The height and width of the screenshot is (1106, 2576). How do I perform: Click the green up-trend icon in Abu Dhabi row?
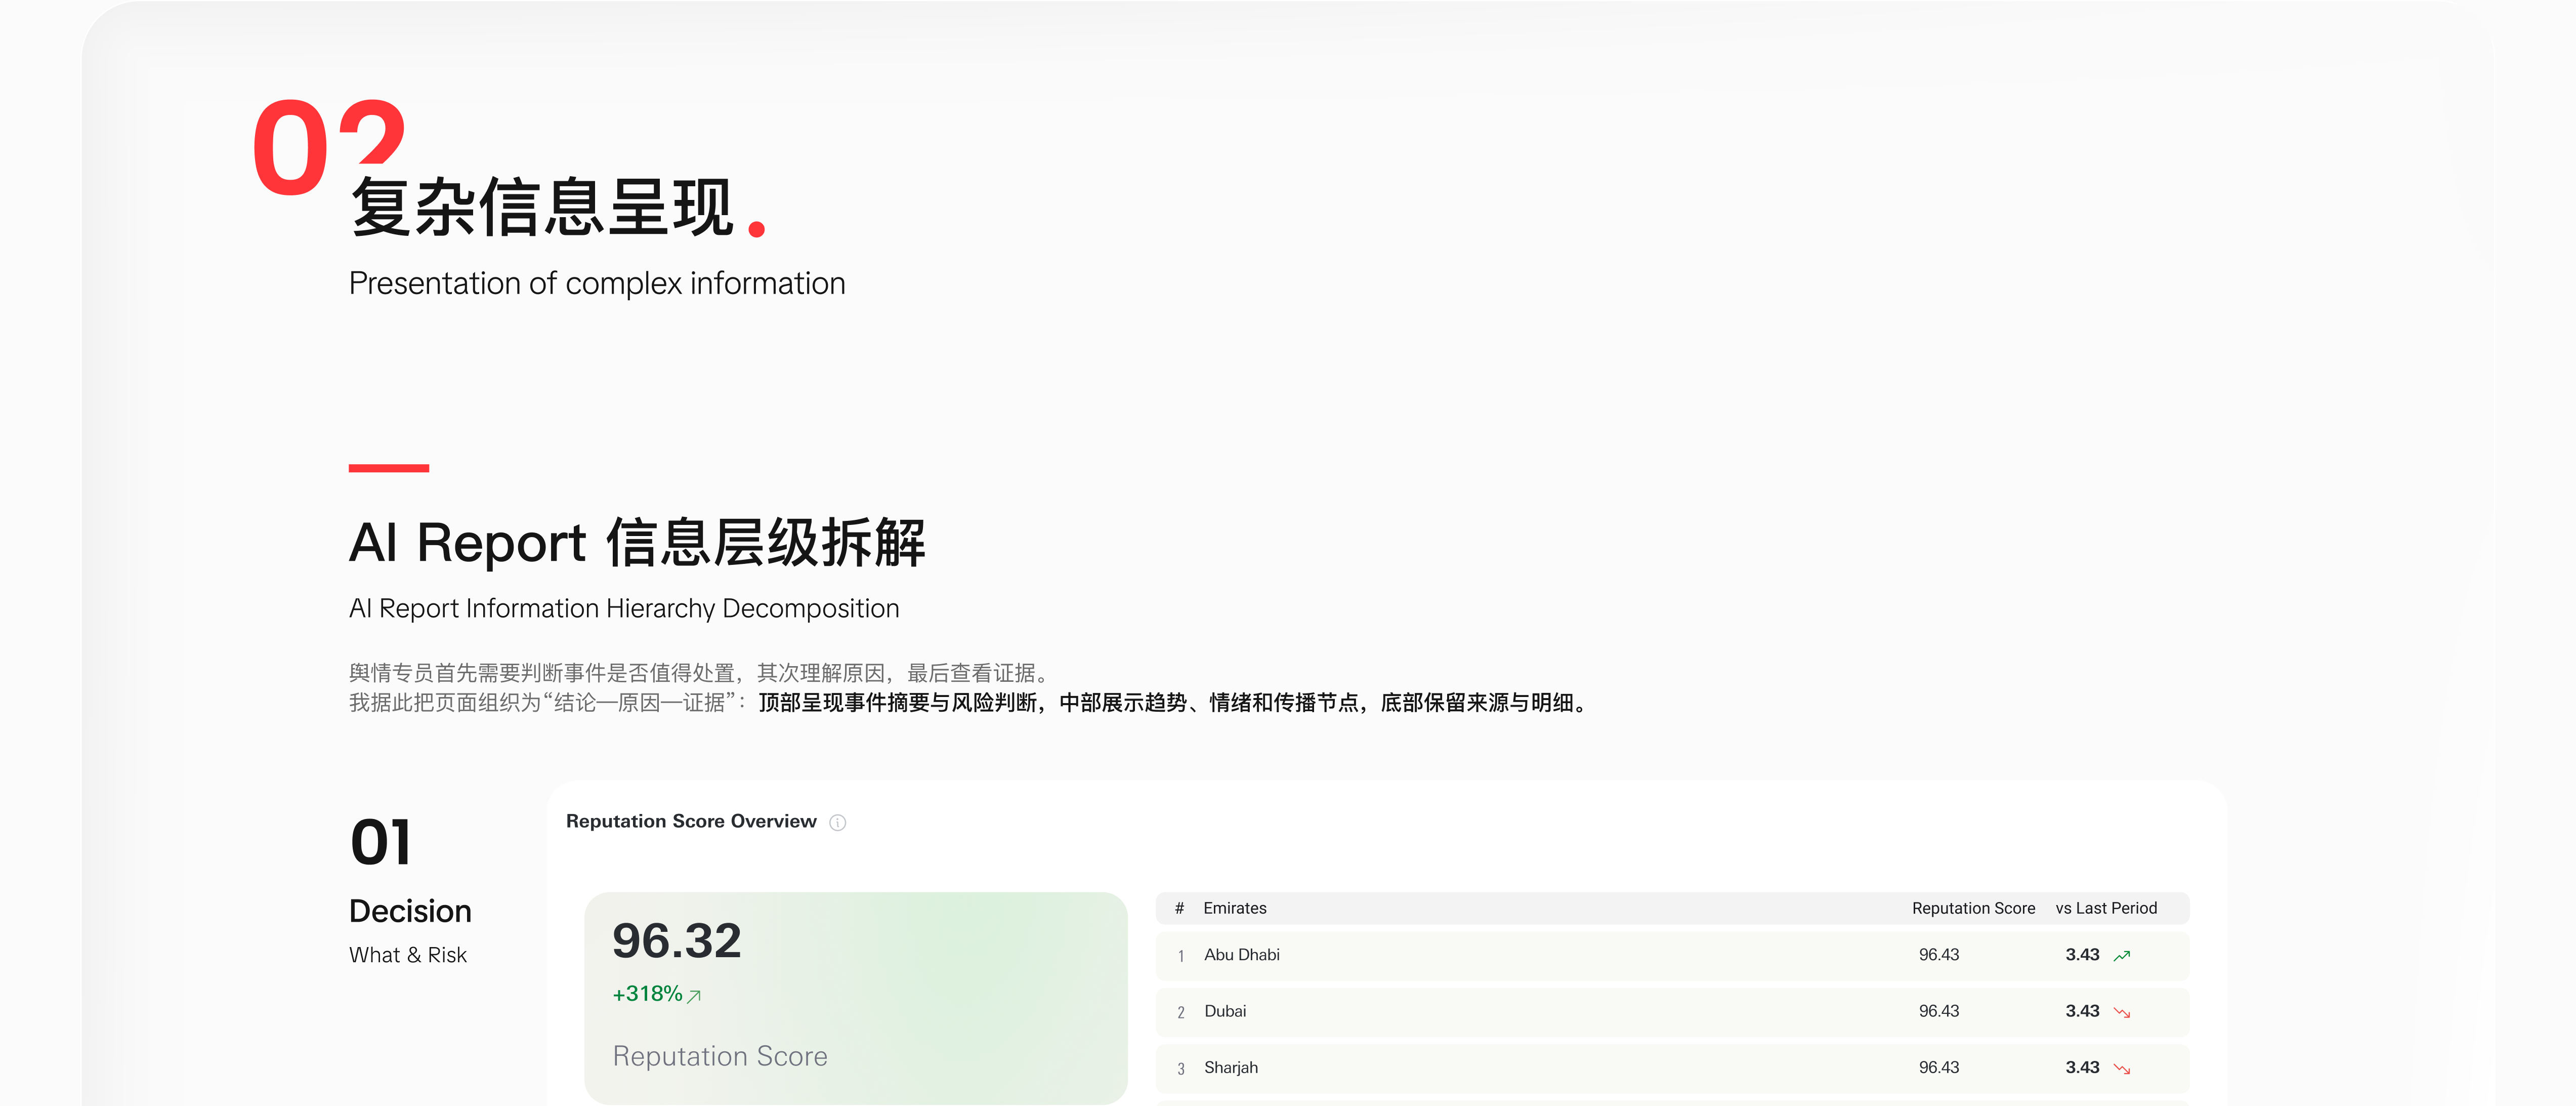pyautogui.click(x=2121, y=956)
